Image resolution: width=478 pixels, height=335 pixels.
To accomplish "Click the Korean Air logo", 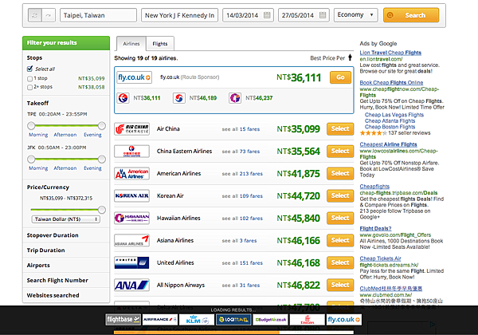I will 131,195.
